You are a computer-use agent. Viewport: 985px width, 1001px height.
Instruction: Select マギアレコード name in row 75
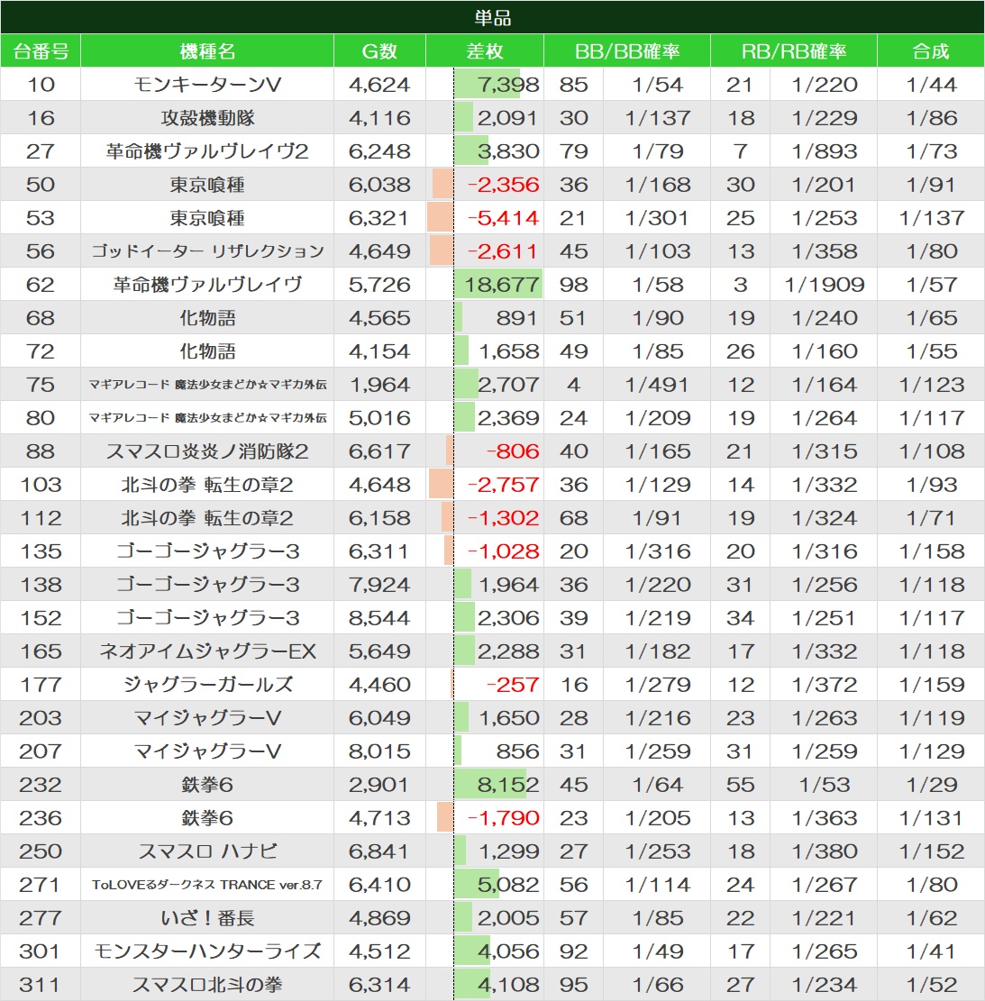click(207, 385)
